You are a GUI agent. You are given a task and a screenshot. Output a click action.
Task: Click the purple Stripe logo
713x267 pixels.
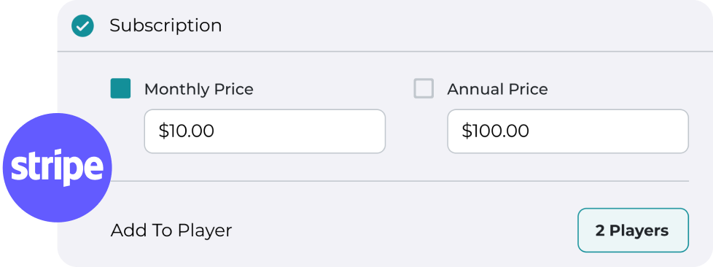(x=58, y=168)
